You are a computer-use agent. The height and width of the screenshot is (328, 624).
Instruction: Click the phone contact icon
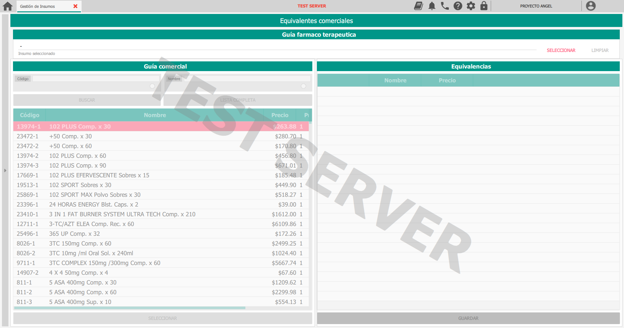point(445,6)
